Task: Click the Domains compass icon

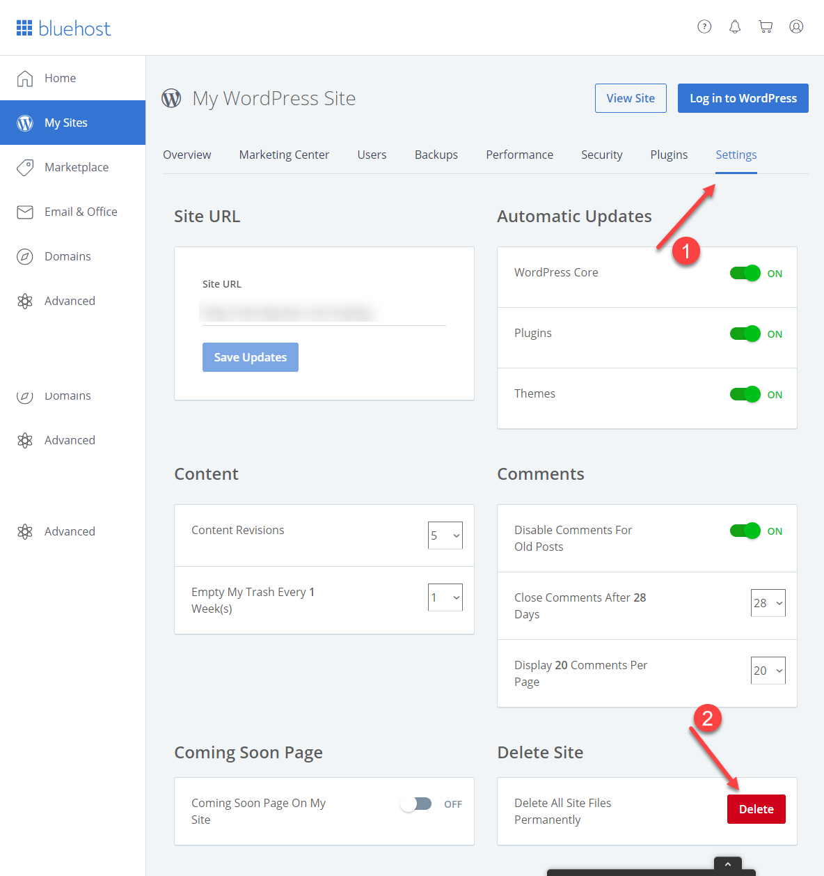Action: click(x=25, y=256)
